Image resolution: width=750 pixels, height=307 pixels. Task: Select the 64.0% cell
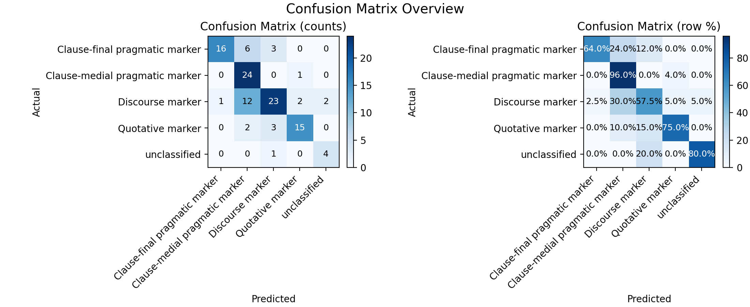(597, 49)
